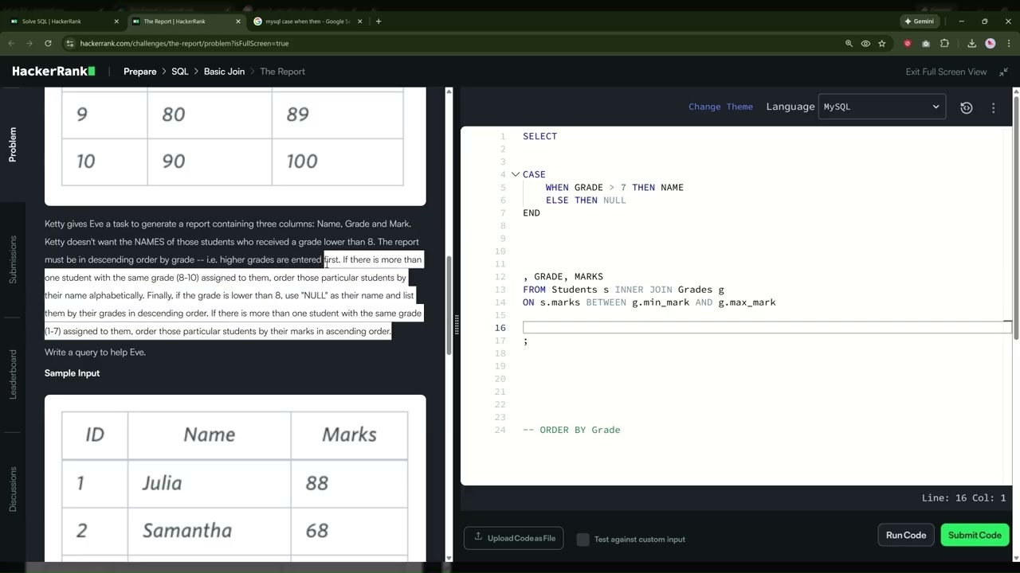
Task: Reset code with the history icon
Action: [966, 107]
